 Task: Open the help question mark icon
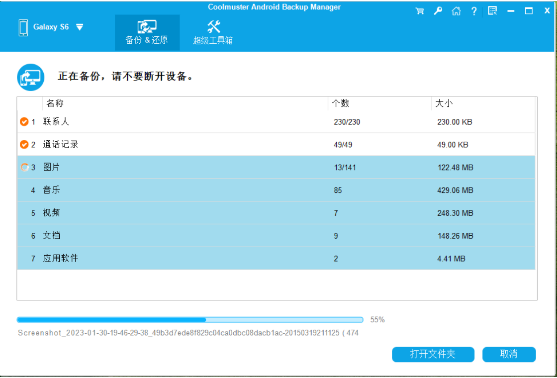coord(474,11)
